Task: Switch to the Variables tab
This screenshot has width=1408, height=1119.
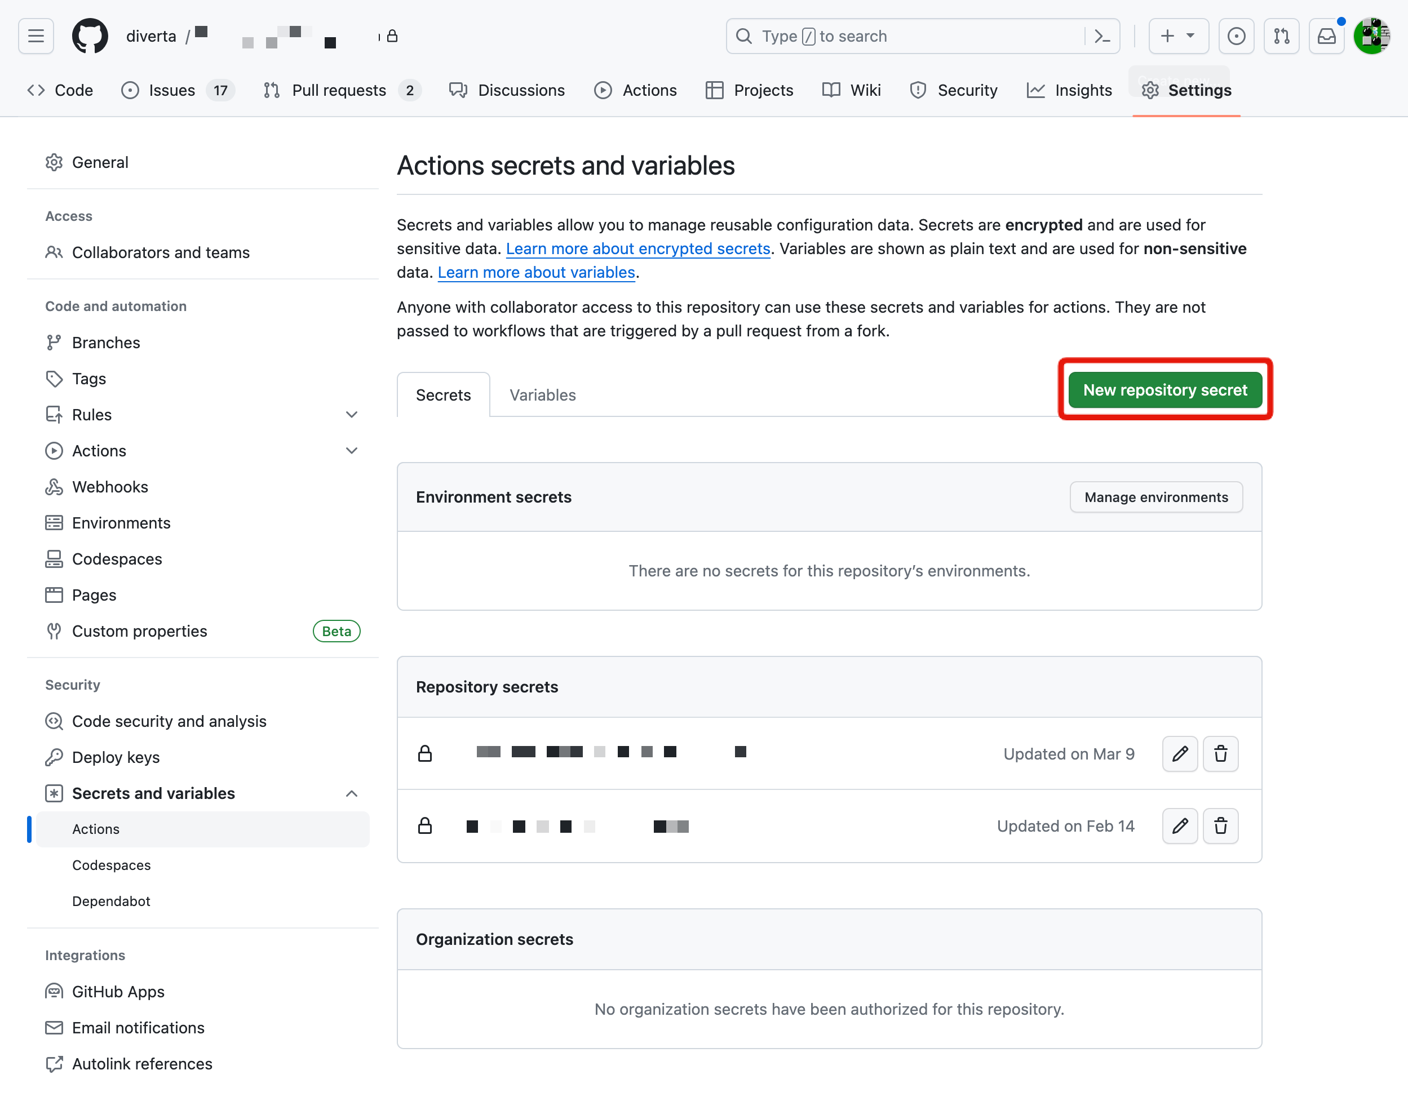Action: (x=542, y=394)
